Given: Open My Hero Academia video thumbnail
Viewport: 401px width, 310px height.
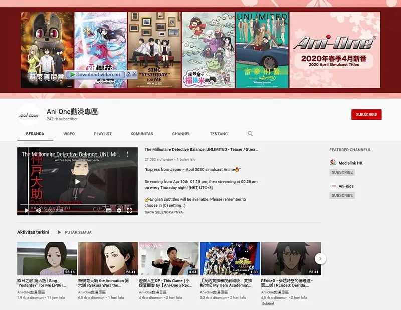Looking at the screenshot, I should click(230, 258).
